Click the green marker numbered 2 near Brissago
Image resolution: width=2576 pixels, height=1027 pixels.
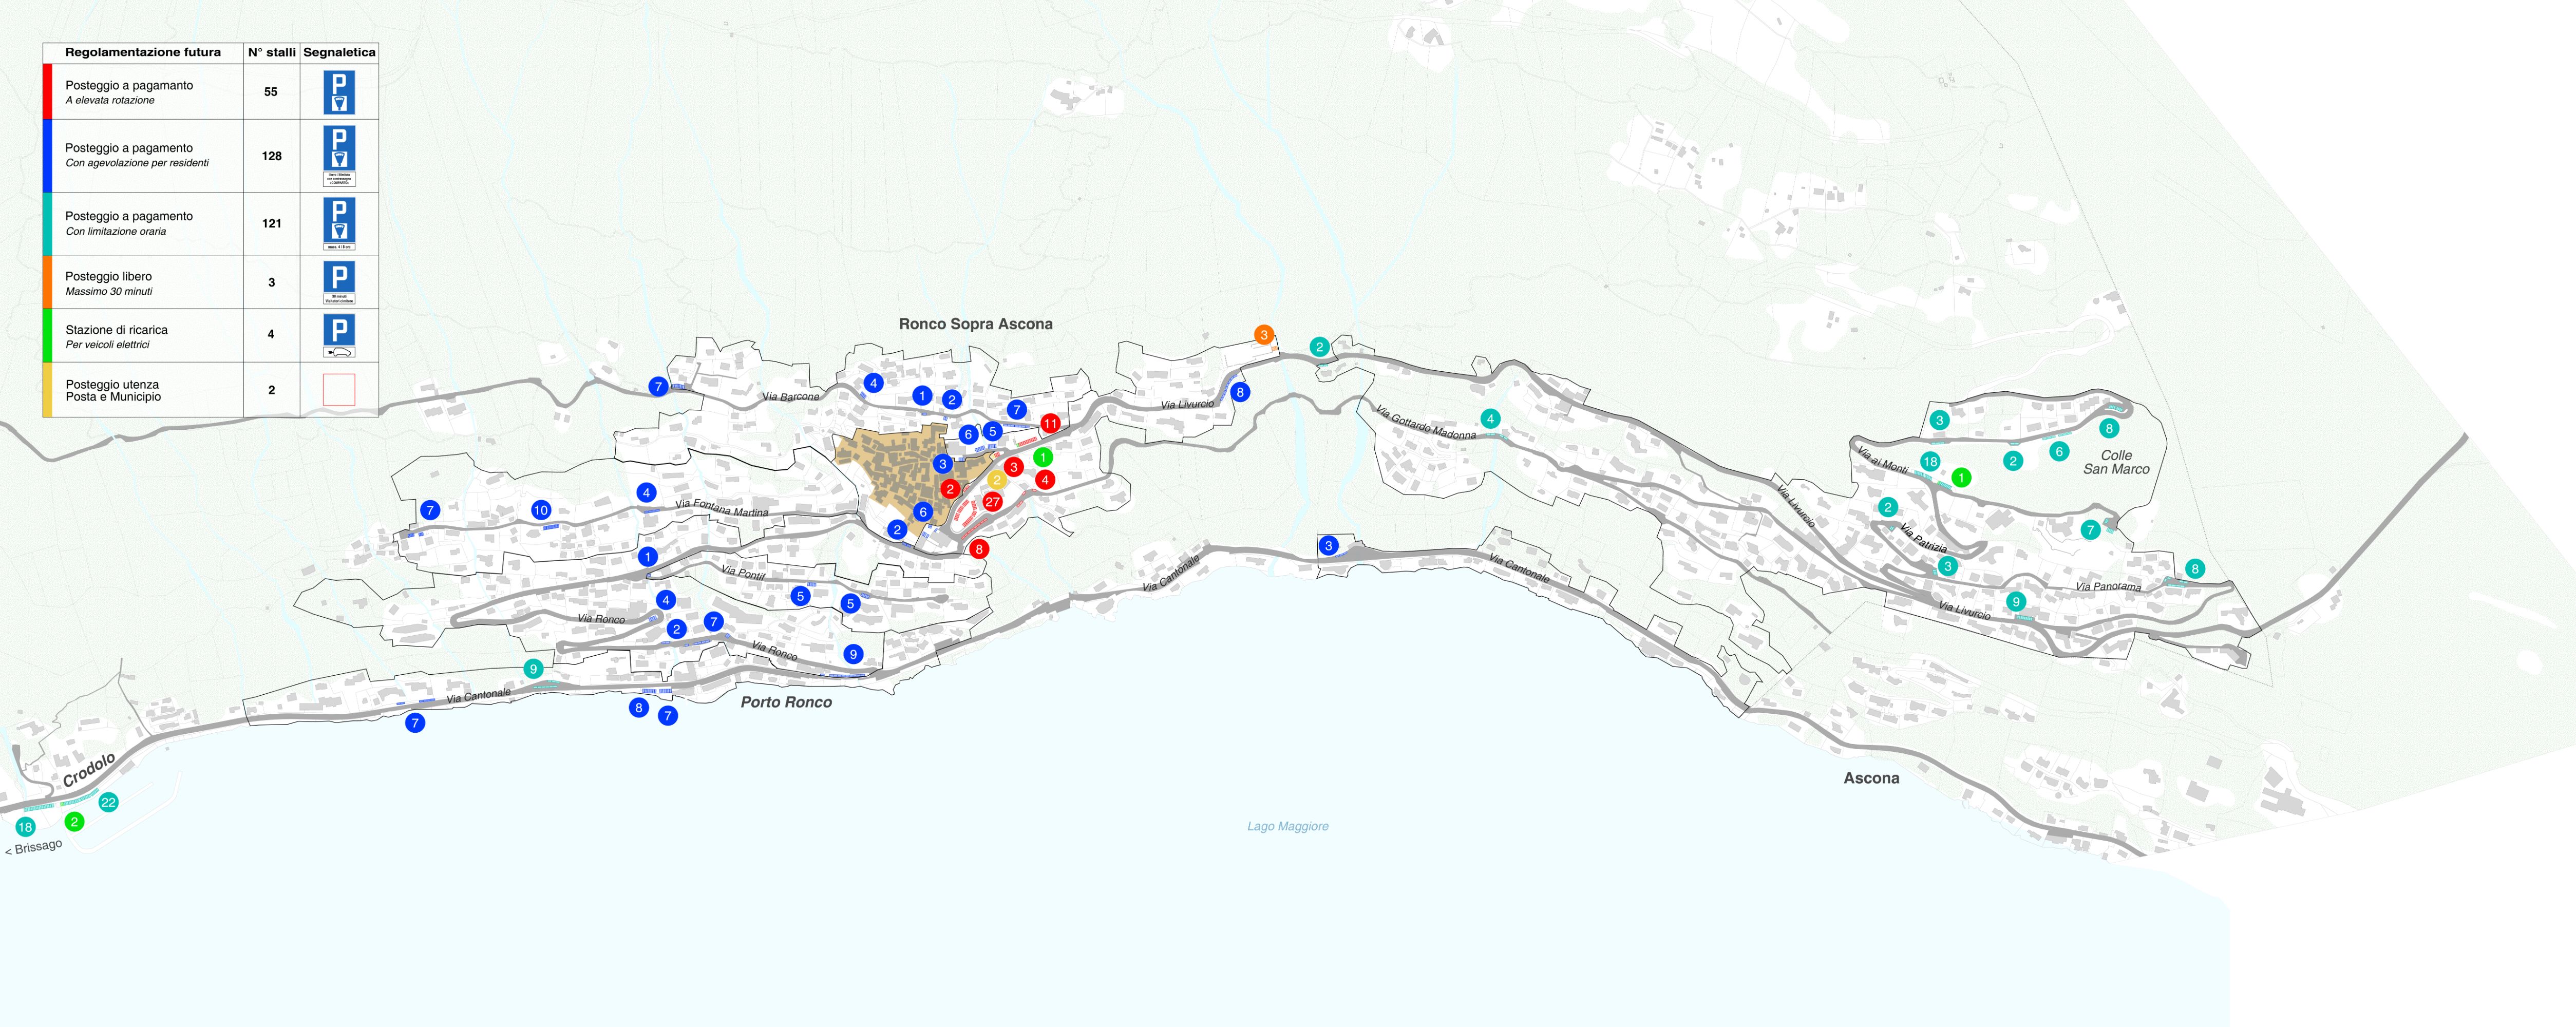click(x=74, y=822)
